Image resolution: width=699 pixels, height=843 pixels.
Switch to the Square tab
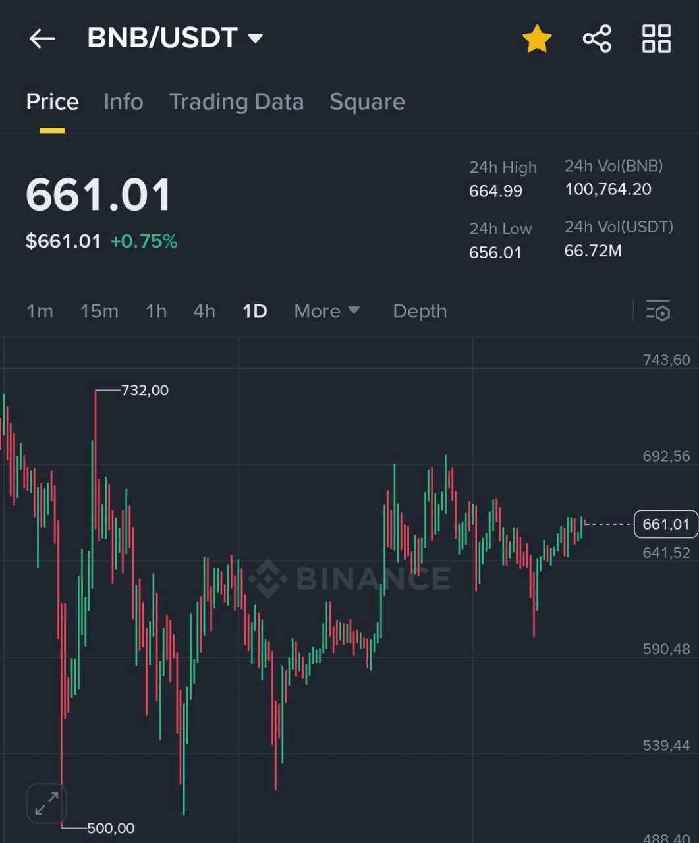coord(367,102)
